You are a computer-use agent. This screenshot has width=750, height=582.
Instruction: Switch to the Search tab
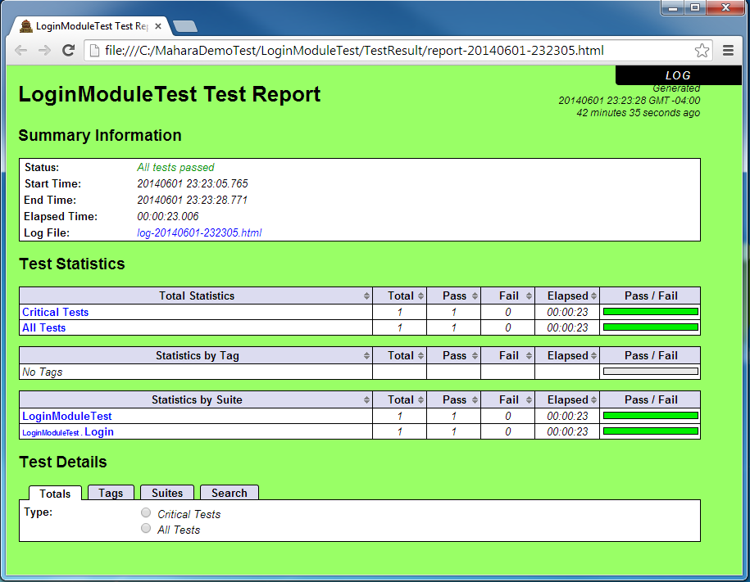(x=230, y=493)
